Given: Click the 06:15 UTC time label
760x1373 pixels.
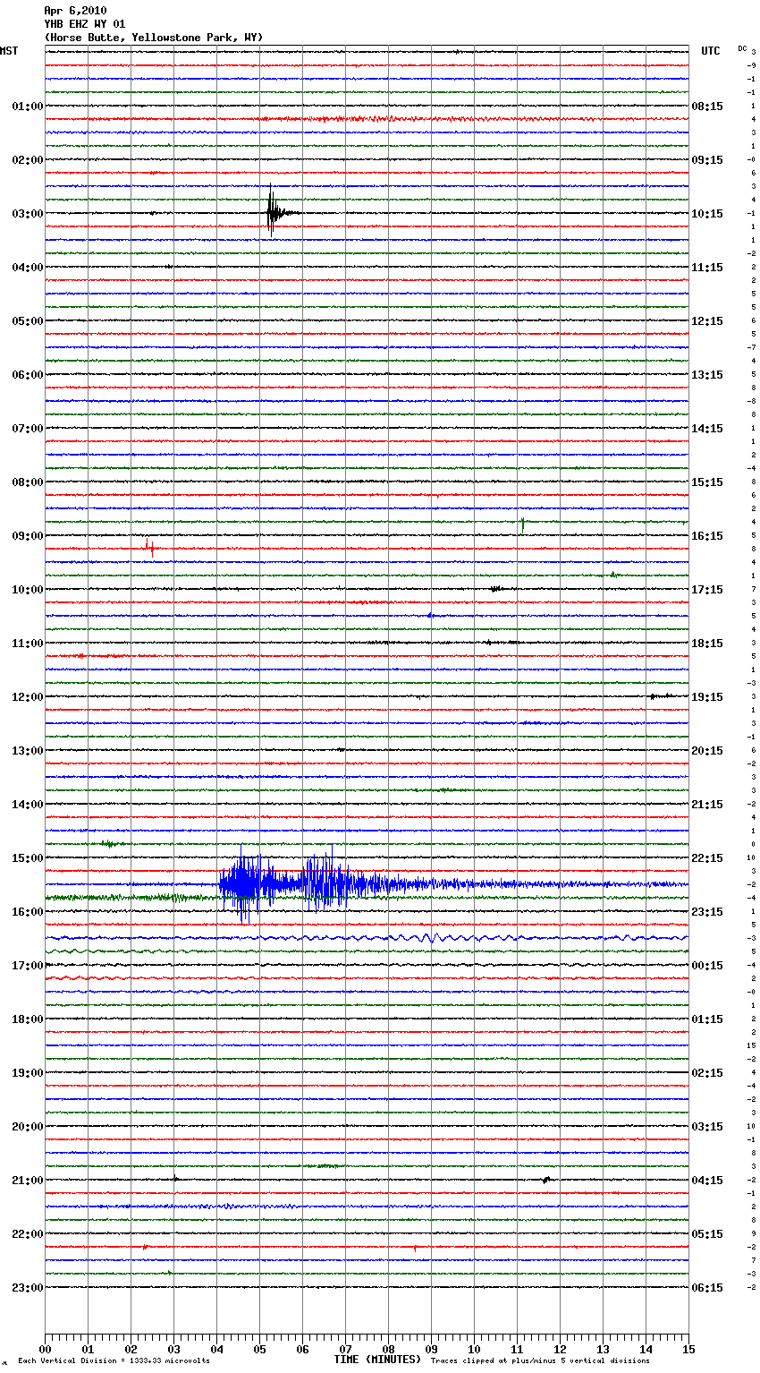Looking at the screenshot, I should tap(707, 1288).
